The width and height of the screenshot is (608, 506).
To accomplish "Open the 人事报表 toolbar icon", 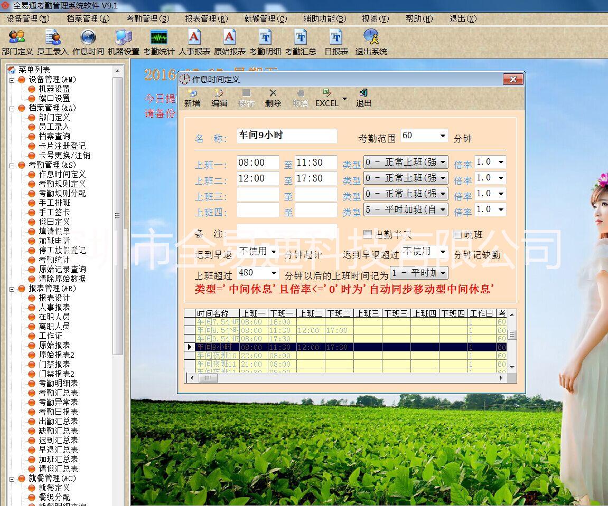I will pyautogui.click(x=194, y=42).
